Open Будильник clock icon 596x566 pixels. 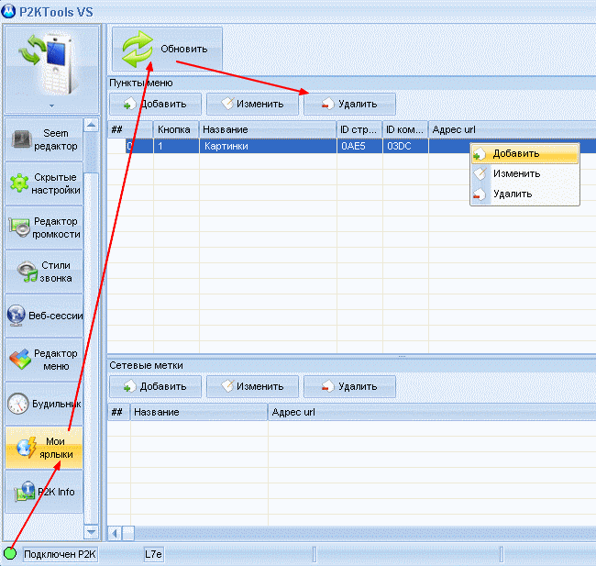coord(17,404)
